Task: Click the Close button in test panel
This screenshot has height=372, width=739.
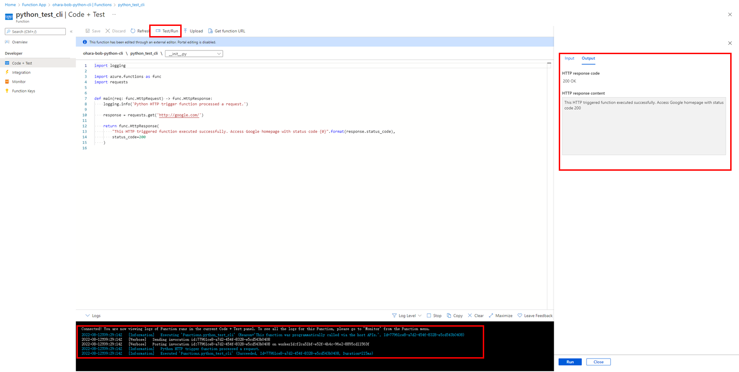Action: (598, 362)
